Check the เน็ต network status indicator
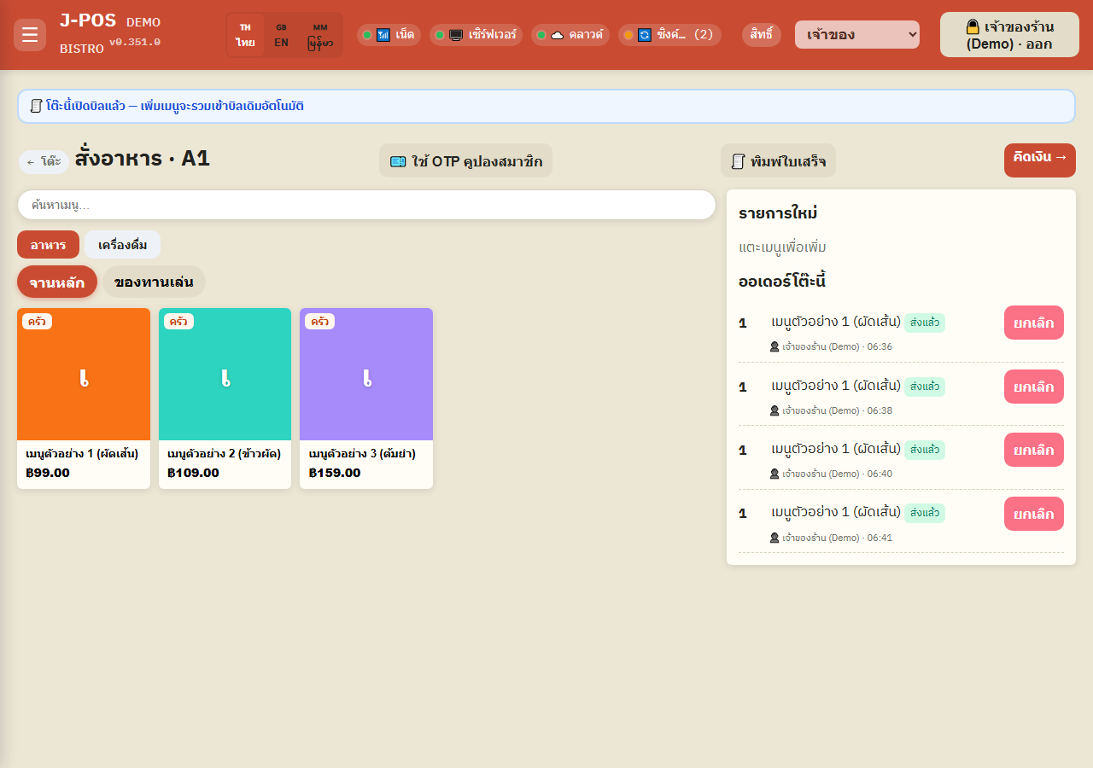The height and width of the screenshot is (768, 1093). point(389,35)
